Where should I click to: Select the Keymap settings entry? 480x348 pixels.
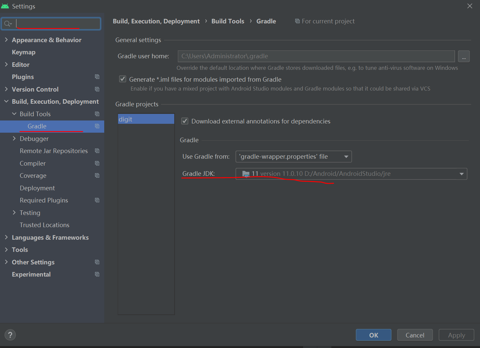[x=23, y=52]
